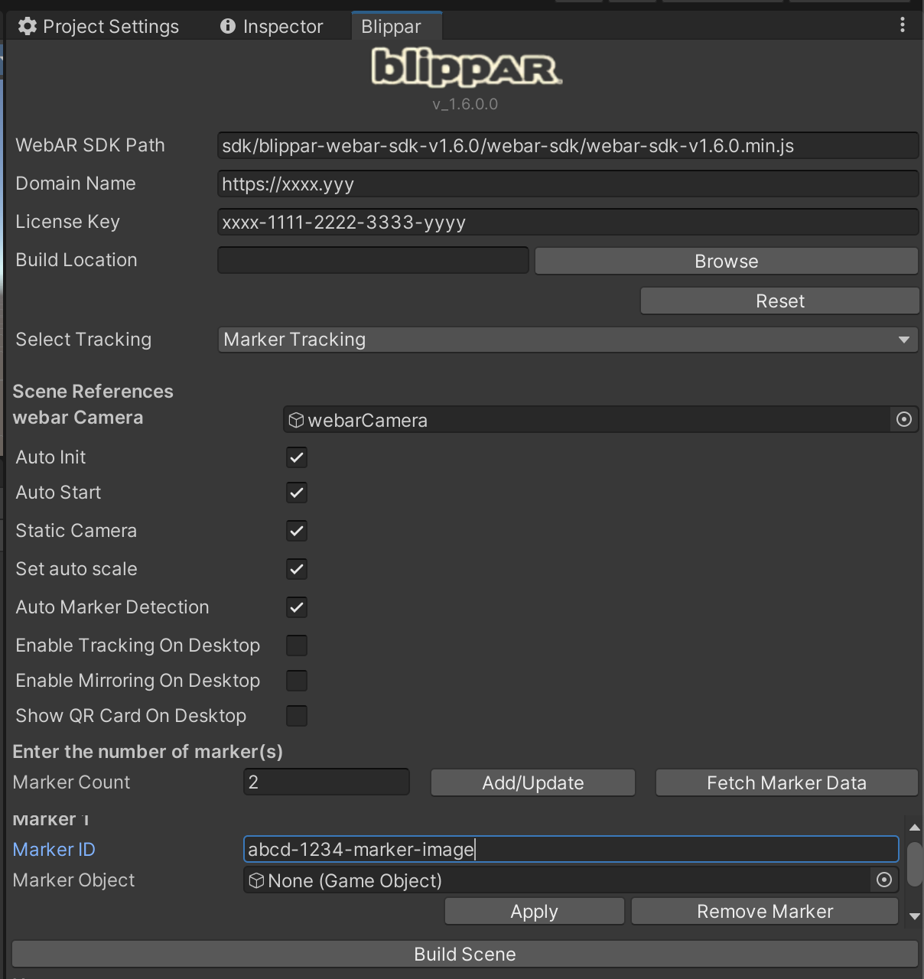924x979 pixels.
Task: Click the scrollbar up arrow in marker list
Action: [x=914, y=828]
